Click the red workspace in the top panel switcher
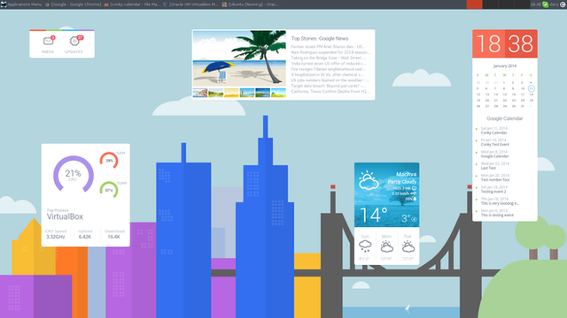 [474, 4]
